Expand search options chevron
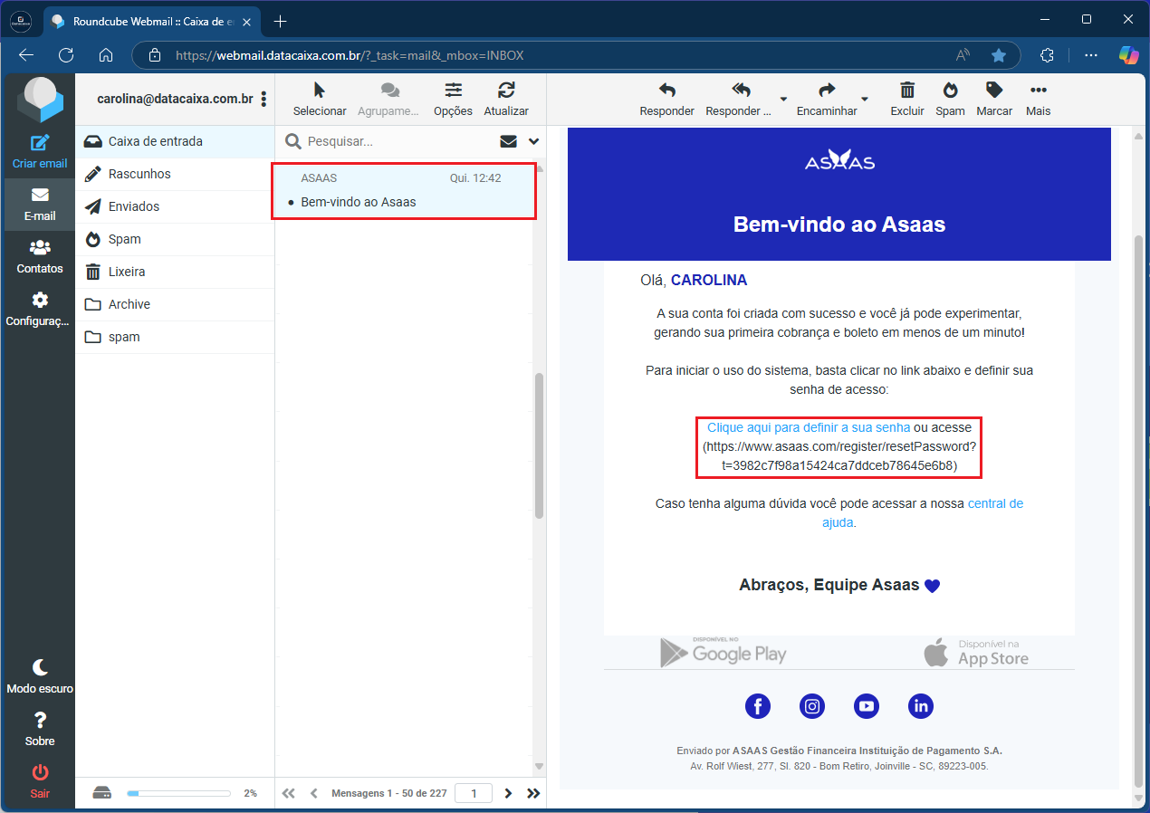The width and height of the screenshot is (1150, 813). click(x=533, y=141)
